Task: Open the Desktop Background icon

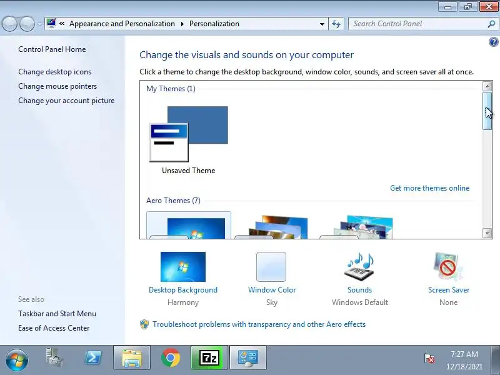Action: click(183, 267)
